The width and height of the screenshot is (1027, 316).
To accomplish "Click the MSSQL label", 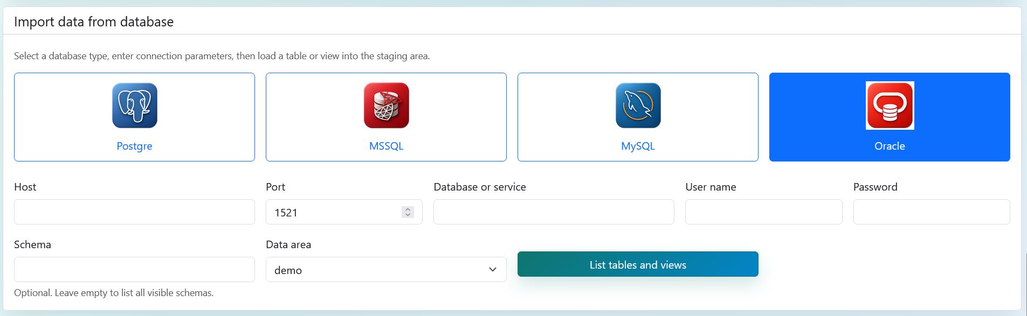I will click(x=386, y=146).
